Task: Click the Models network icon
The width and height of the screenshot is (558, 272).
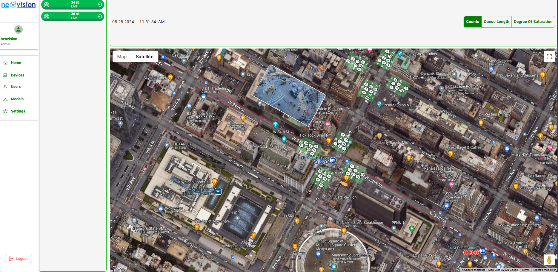Action: [5, 99]
